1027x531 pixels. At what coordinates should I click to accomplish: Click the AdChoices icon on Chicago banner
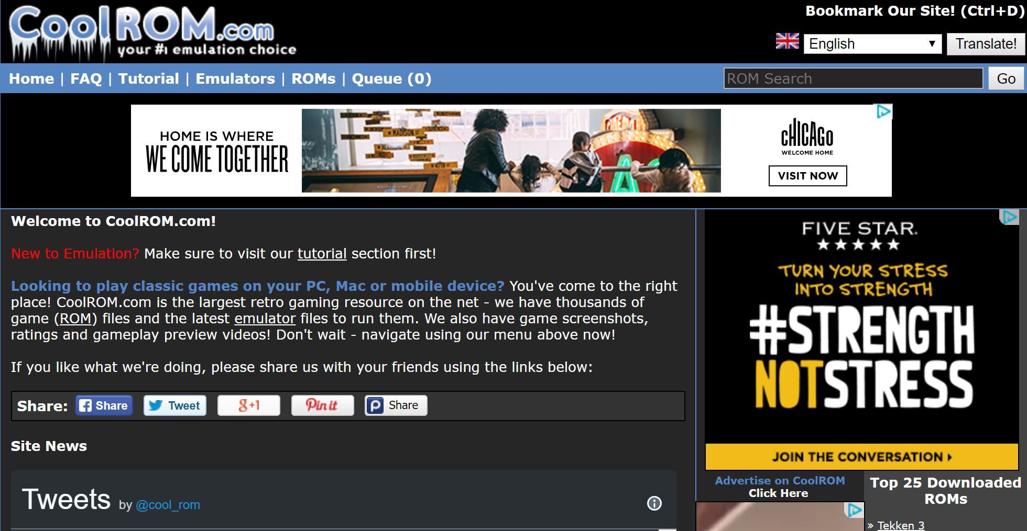(884, 111)
